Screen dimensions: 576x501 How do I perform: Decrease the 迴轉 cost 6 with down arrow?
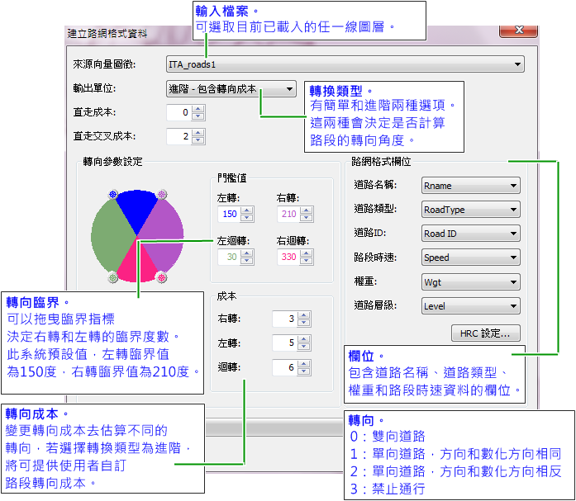coord(304,371)
